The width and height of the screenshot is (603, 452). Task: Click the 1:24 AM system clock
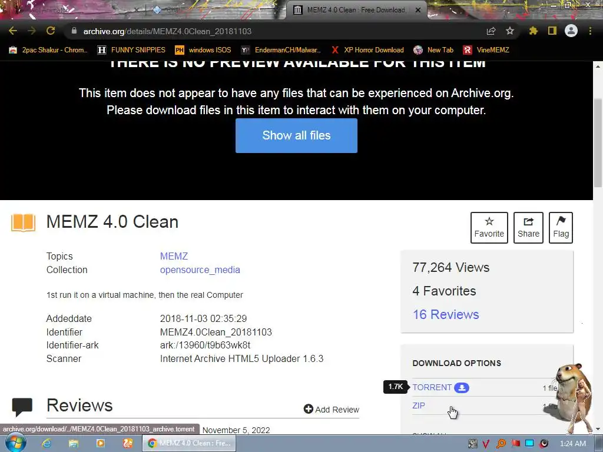tap(573, 444)
